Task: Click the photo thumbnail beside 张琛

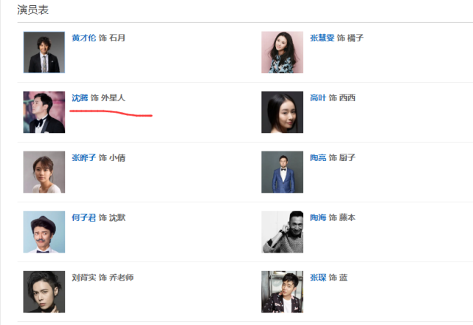Action: [282, 292]
